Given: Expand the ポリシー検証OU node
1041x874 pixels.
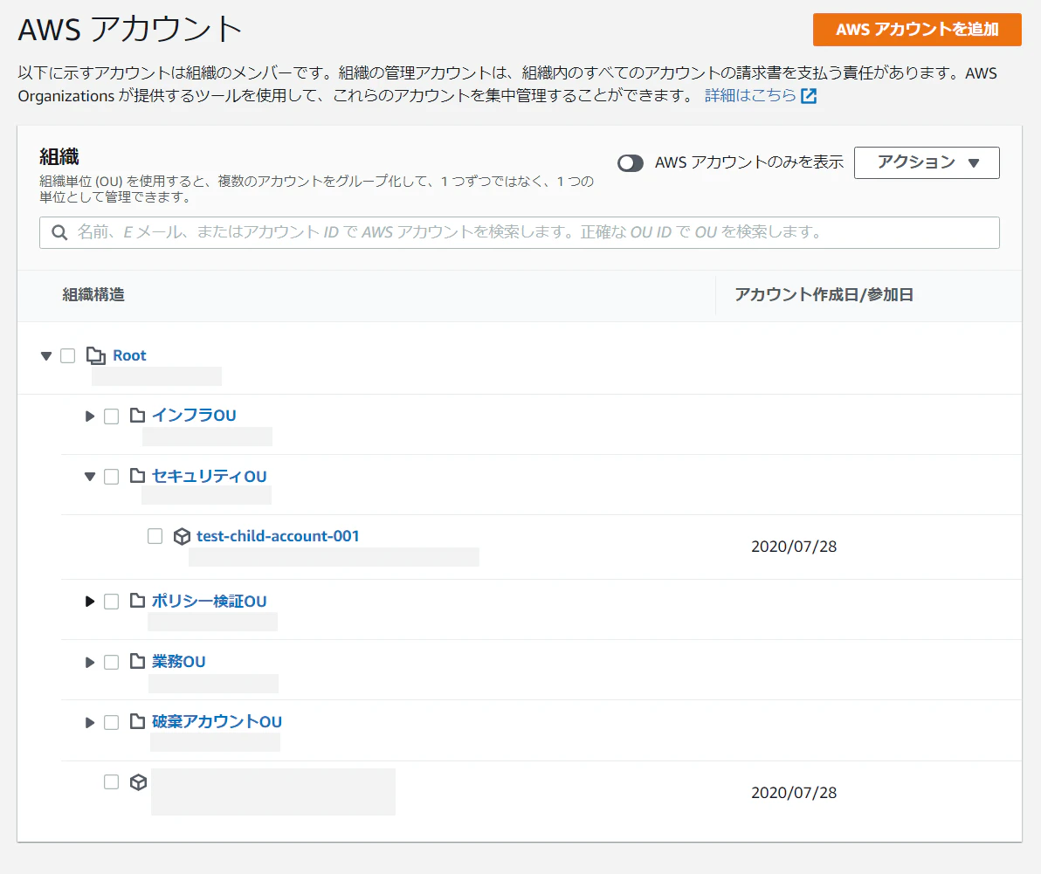Looking at the screenshot, I should (x=90, y=602).
